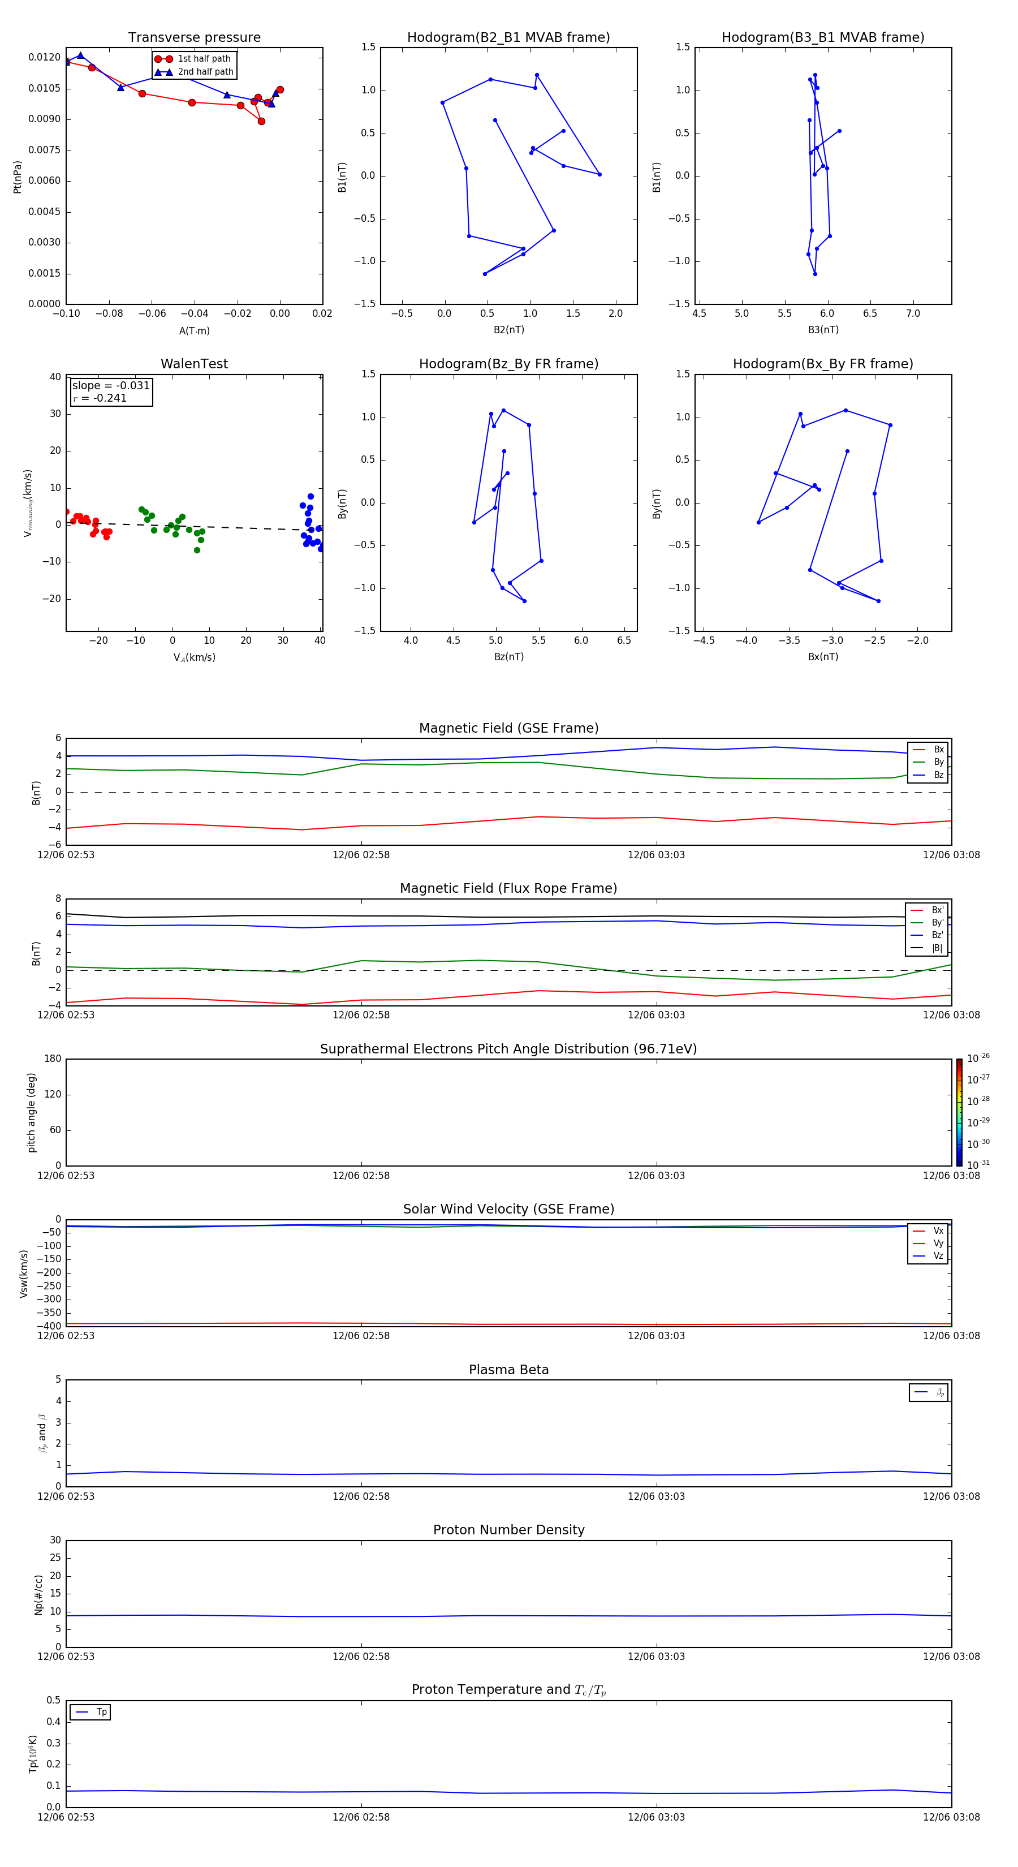
Task: Click the Suprathermal Electrons Pitch Angle Distribution title
Action: (x=508, y=1049)
